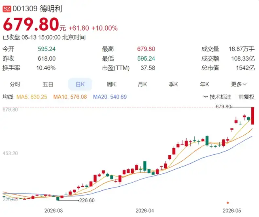Click the red SZ exchange badge icon
259x217 pixels.
(7, 8)
